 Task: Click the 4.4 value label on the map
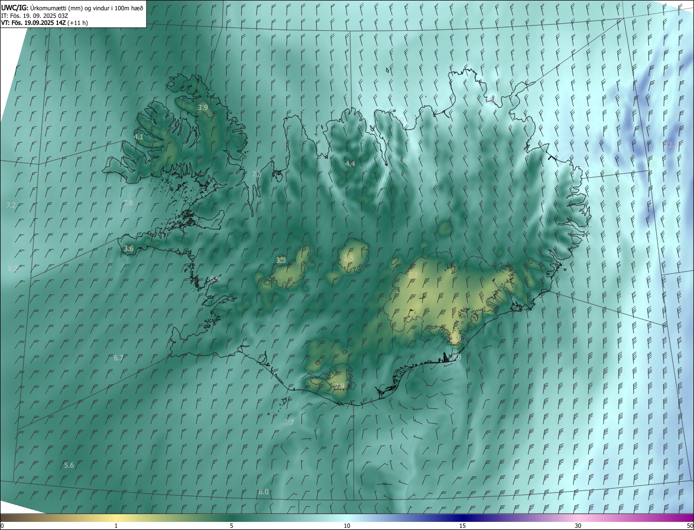pos(350,164)
